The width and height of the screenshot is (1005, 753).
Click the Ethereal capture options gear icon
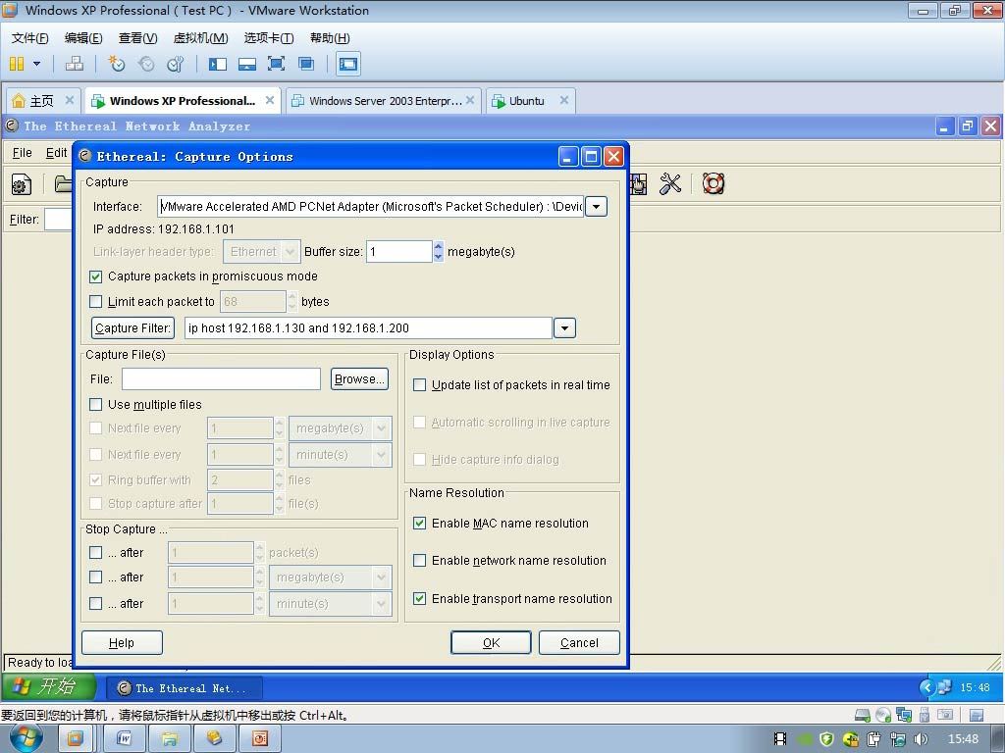pyautogui.click(x=22, y=185)
